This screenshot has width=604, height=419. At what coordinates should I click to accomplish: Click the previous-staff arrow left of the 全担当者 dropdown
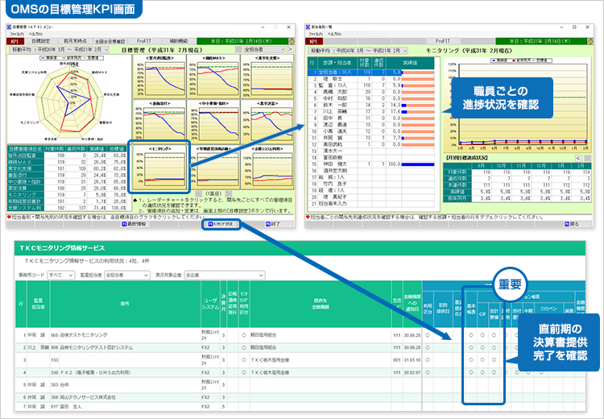(x=239, y=49)
